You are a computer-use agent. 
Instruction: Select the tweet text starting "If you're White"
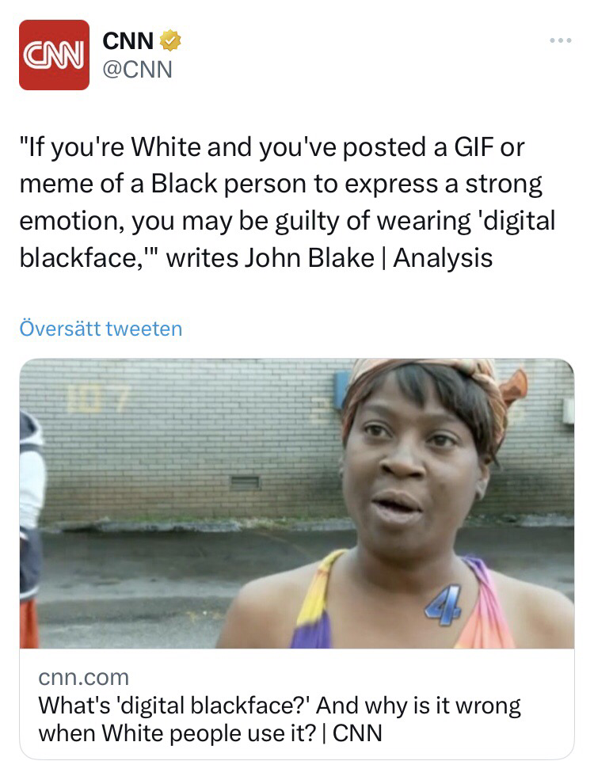pyautogui.click(x=287, y=202)
